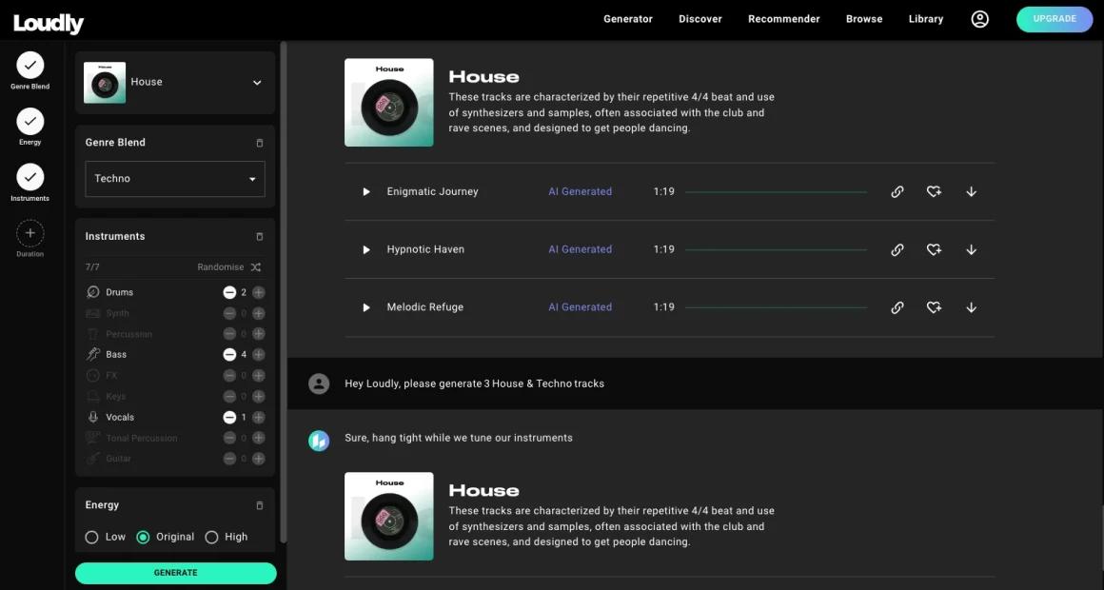Open the Library tab
1104x590 pixels.
(926, 19)
